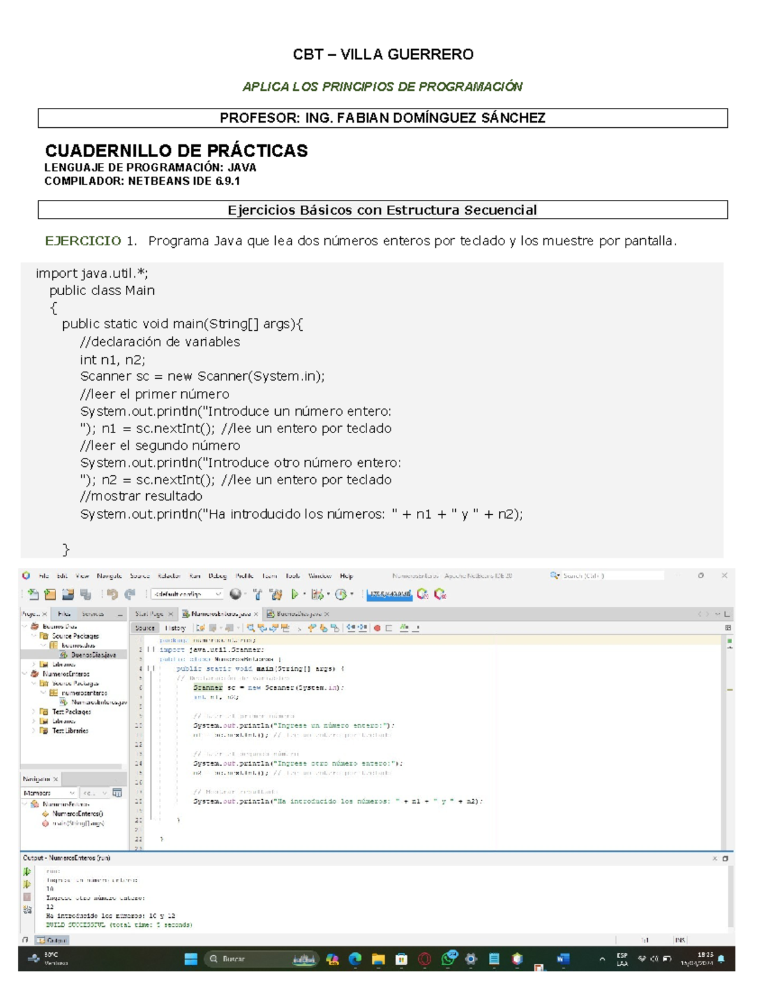Select the Run Project toolbar icon
This screenshot has width=766, height=992.
(294, 594)
